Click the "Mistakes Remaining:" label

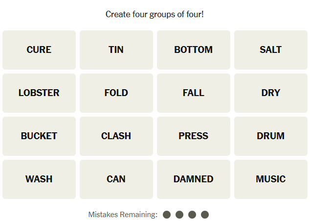click(x=123, y=215)
